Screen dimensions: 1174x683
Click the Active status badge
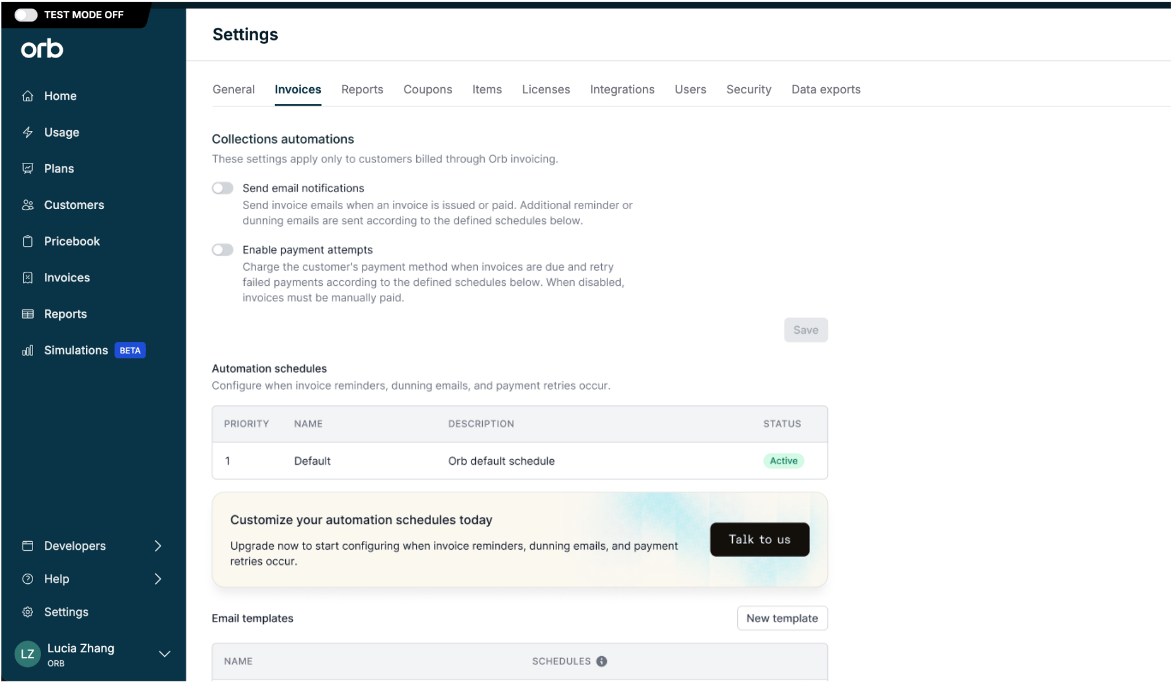783,461
